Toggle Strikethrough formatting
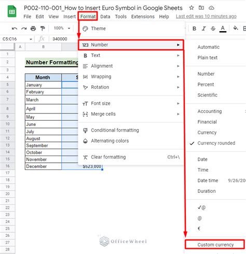Image resolution: width=246 pixels, height=254 pixels. [x=213, y=29]
